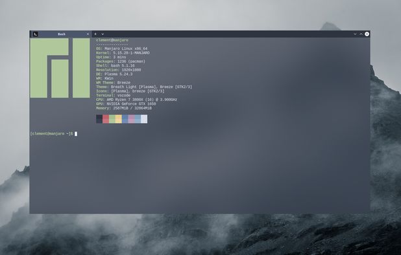The width and height of the screenshot is (401, 255).
Task: Click the "GPU: NVIDIA GeForce GTX 1650" line
Action: (x=126, y=104)
